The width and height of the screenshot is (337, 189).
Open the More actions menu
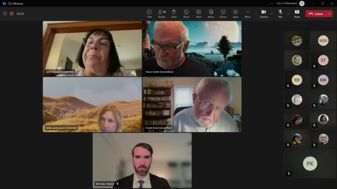point(248,14)
